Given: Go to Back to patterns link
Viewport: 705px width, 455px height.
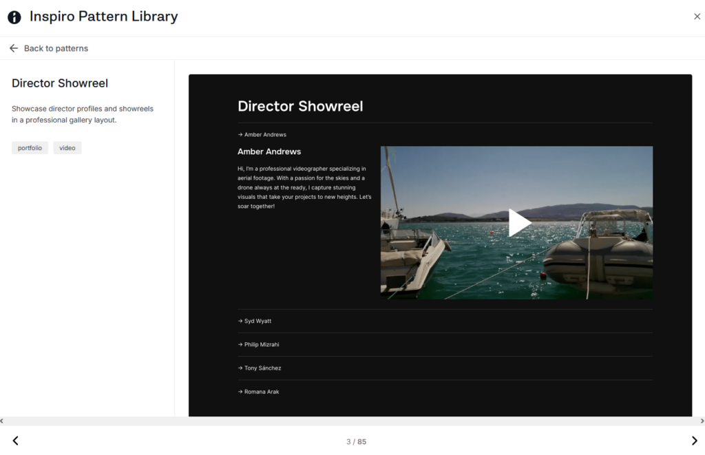Looking at the screenshot, I should pos(56,48).
